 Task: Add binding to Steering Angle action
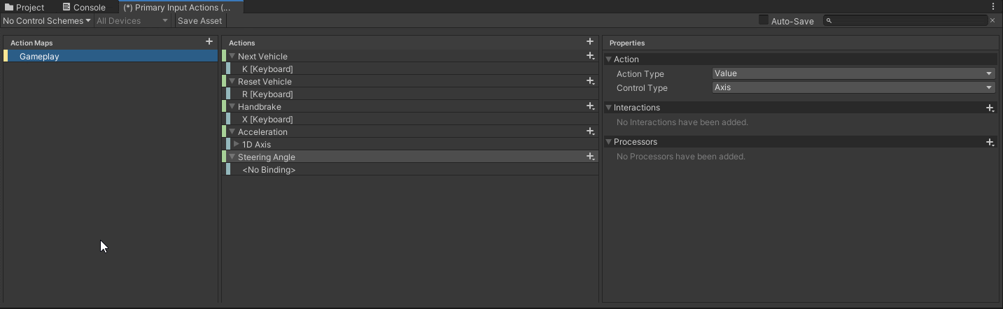(590, 157)
